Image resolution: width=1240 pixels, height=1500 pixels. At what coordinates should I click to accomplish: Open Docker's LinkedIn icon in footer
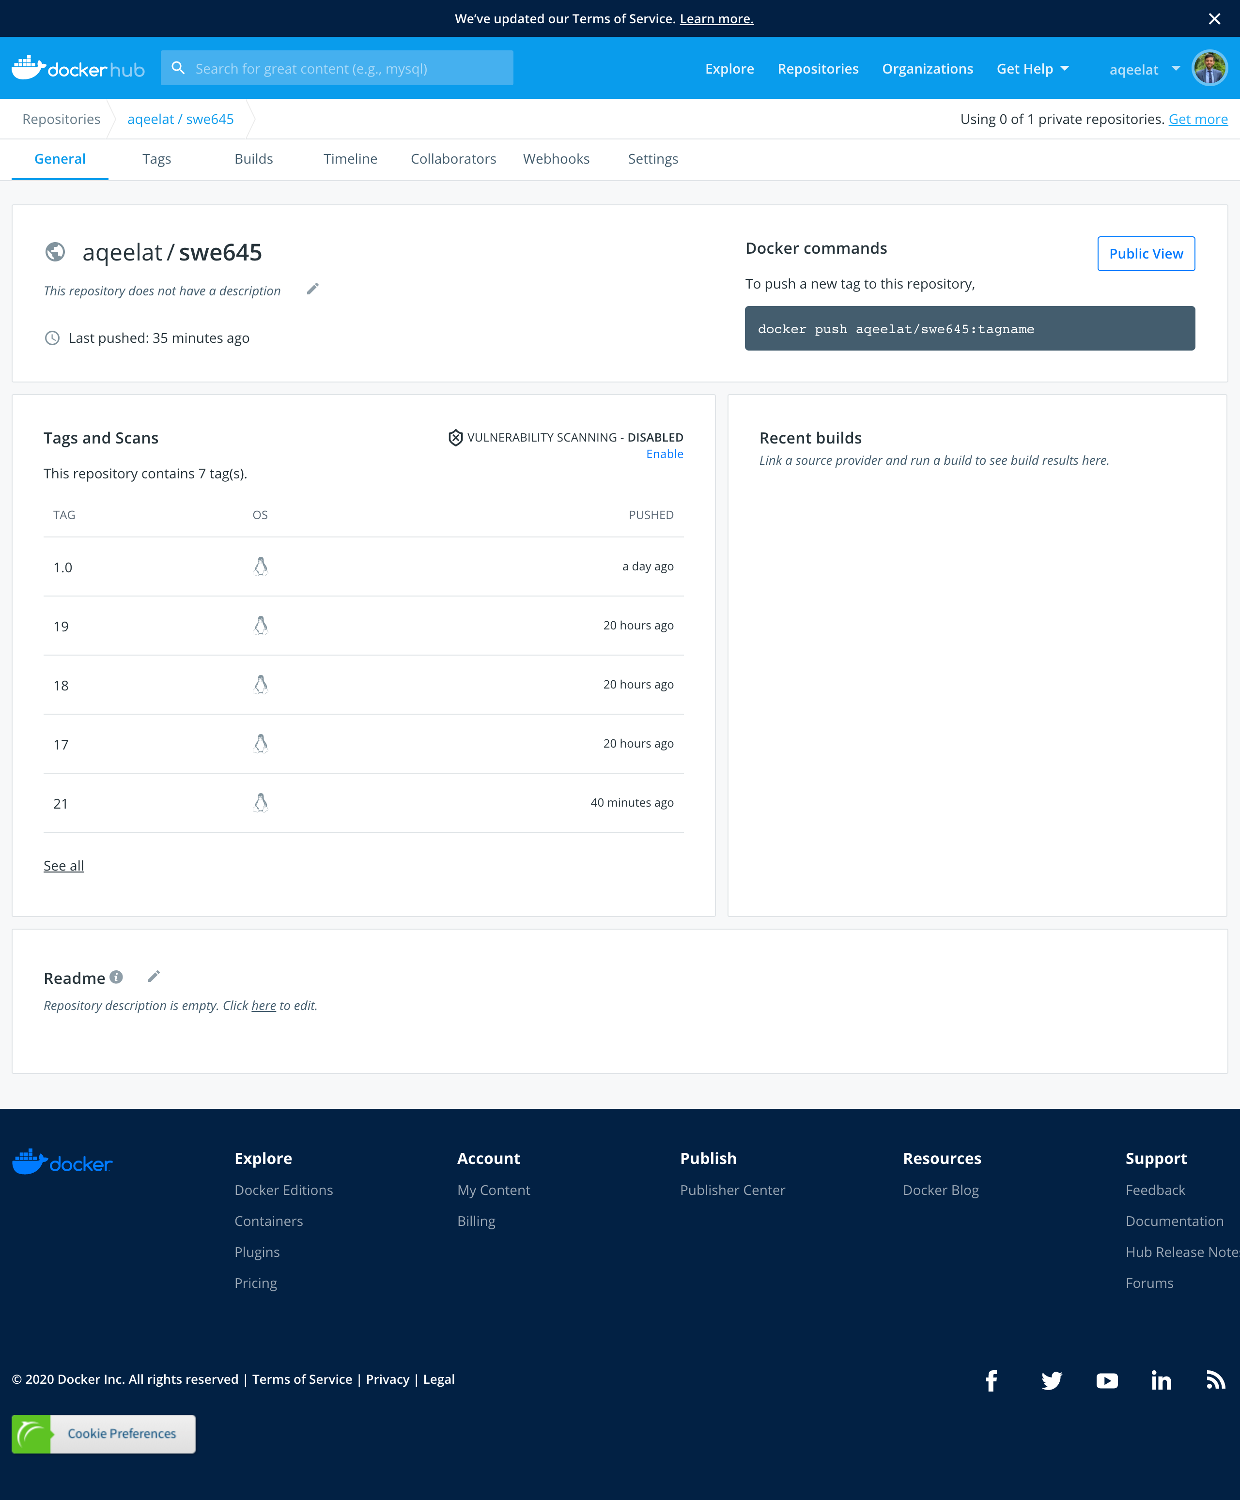point(1161,1381)
